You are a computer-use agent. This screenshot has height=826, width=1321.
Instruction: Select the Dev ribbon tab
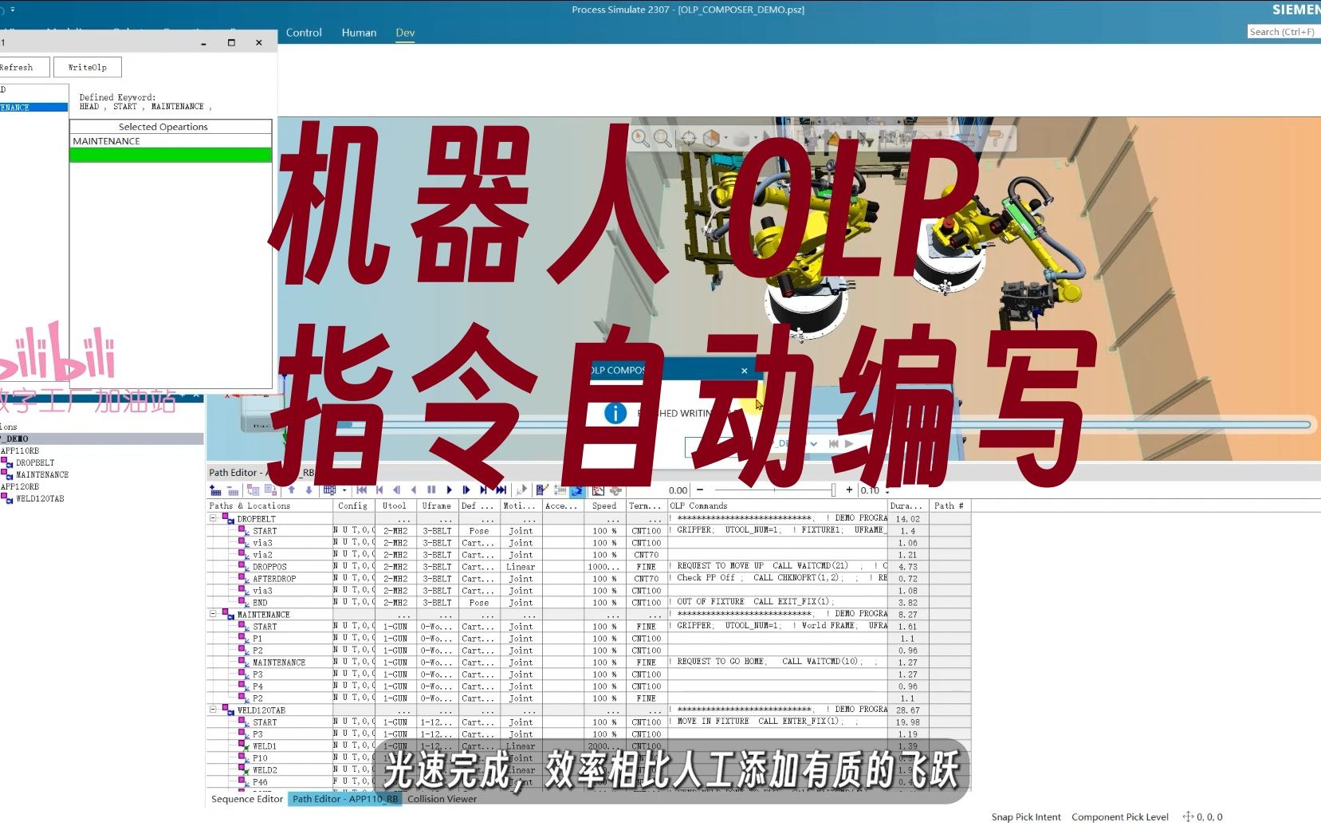click(x=405, y=33)
